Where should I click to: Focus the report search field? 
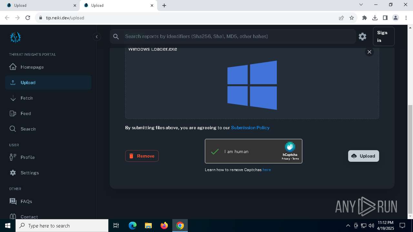coord(233,36)
